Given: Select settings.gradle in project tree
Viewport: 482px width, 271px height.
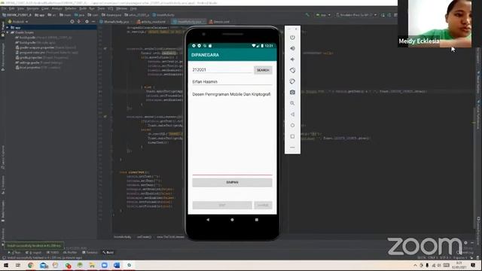Looking at the screenshot, I should (x=39, y=62).
